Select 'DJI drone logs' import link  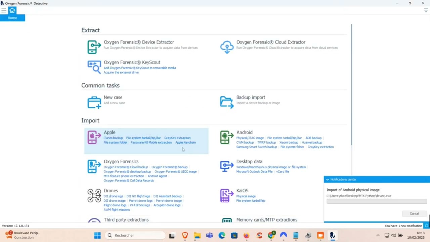[x=113, y=196]
